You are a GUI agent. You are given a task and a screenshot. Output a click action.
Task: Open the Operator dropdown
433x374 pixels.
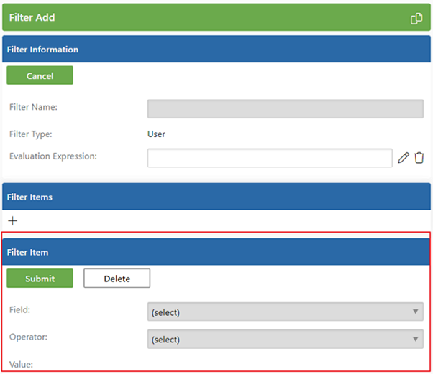[286, 339]
